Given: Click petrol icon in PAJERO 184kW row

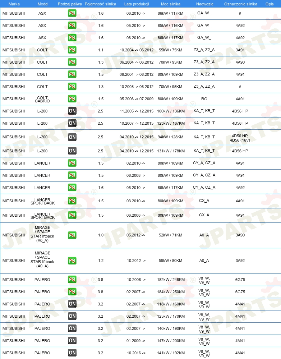Looking at the screenshot, I should pos(72,292).
